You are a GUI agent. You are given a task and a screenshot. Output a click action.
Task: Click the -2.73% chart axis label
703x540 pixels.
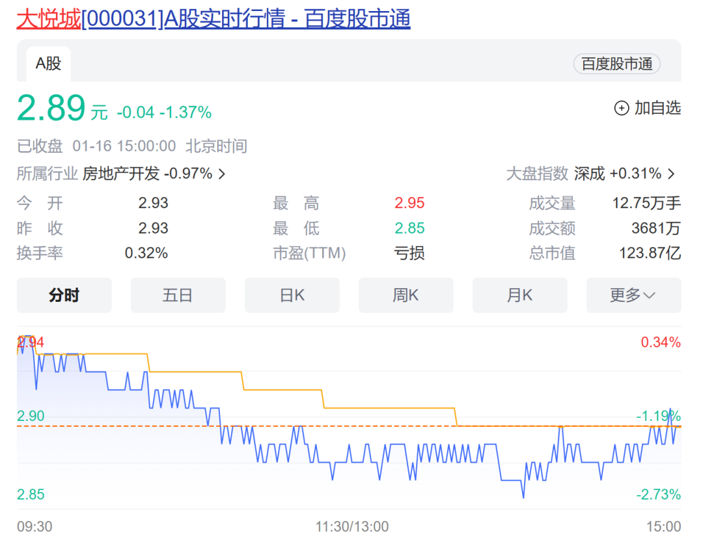pos(659,494)
